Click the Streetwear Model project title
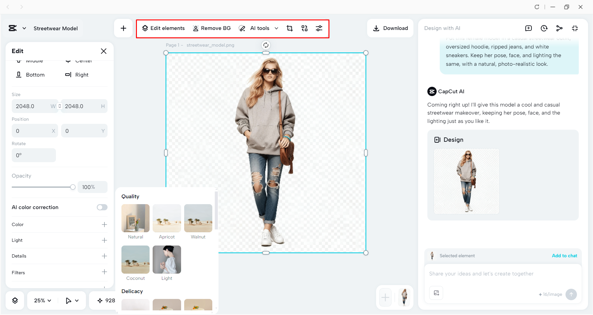This screenshot has height=315, width=593. coord(56,28)
